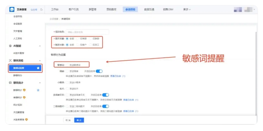Open 会话搜索 in sidebar
This screenshot has height=131, width=263.
pyautogui.click(x=18, y=24)
